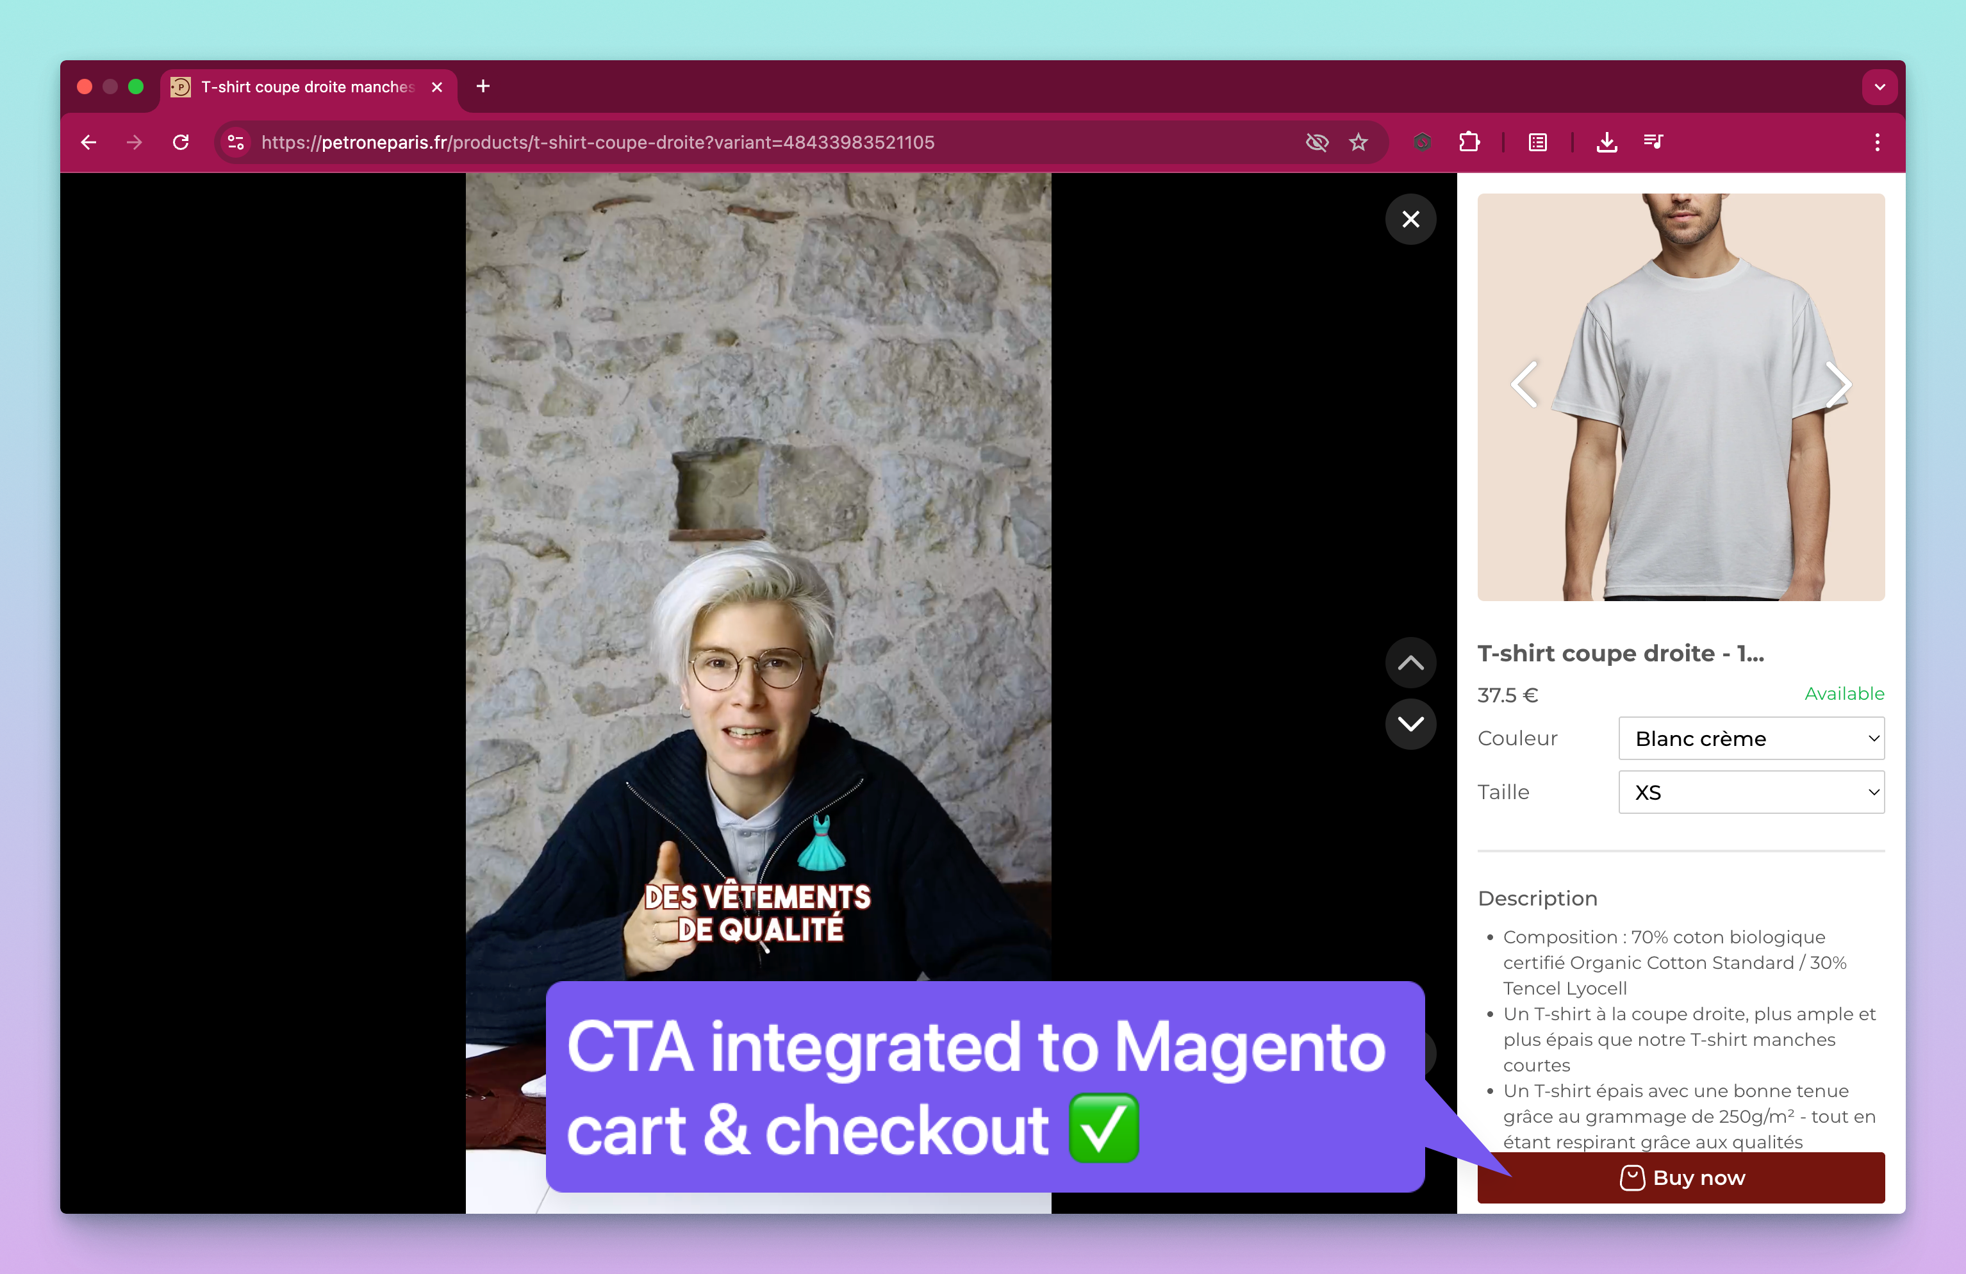This screenshot has height=1274, width=1966.
Task: Click the crossed-out eye icon in address bar
Action: (1317, 142)
